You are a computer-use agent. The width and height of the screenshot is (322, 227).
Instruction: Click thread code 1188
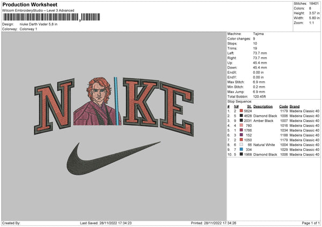[284, 135]
